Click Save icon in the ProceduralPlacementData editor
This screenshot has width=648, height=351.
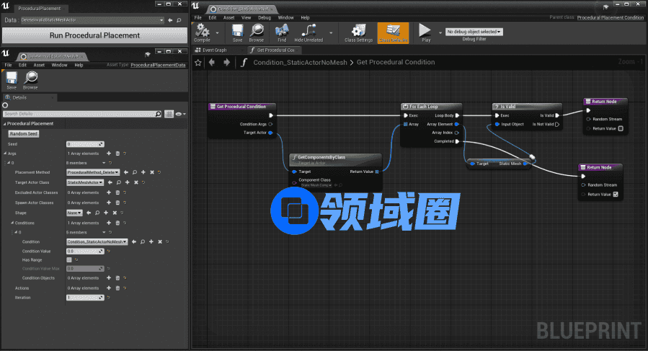(12, 79)
